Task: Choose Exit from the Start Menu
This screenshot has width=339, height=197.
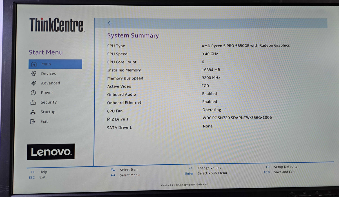Action: tap(44, 122)
